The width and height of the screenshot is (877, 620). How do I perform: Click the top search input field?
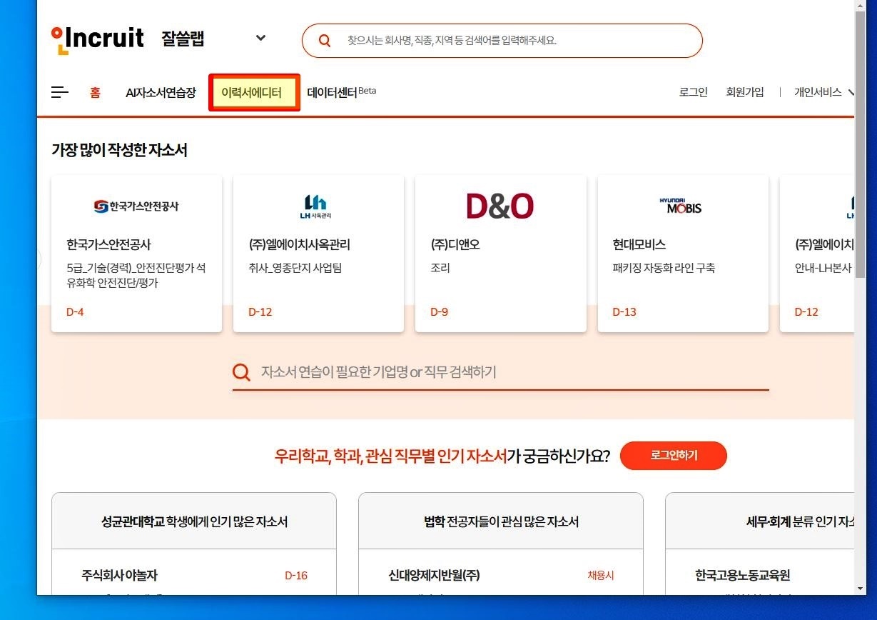click(502, 41)
